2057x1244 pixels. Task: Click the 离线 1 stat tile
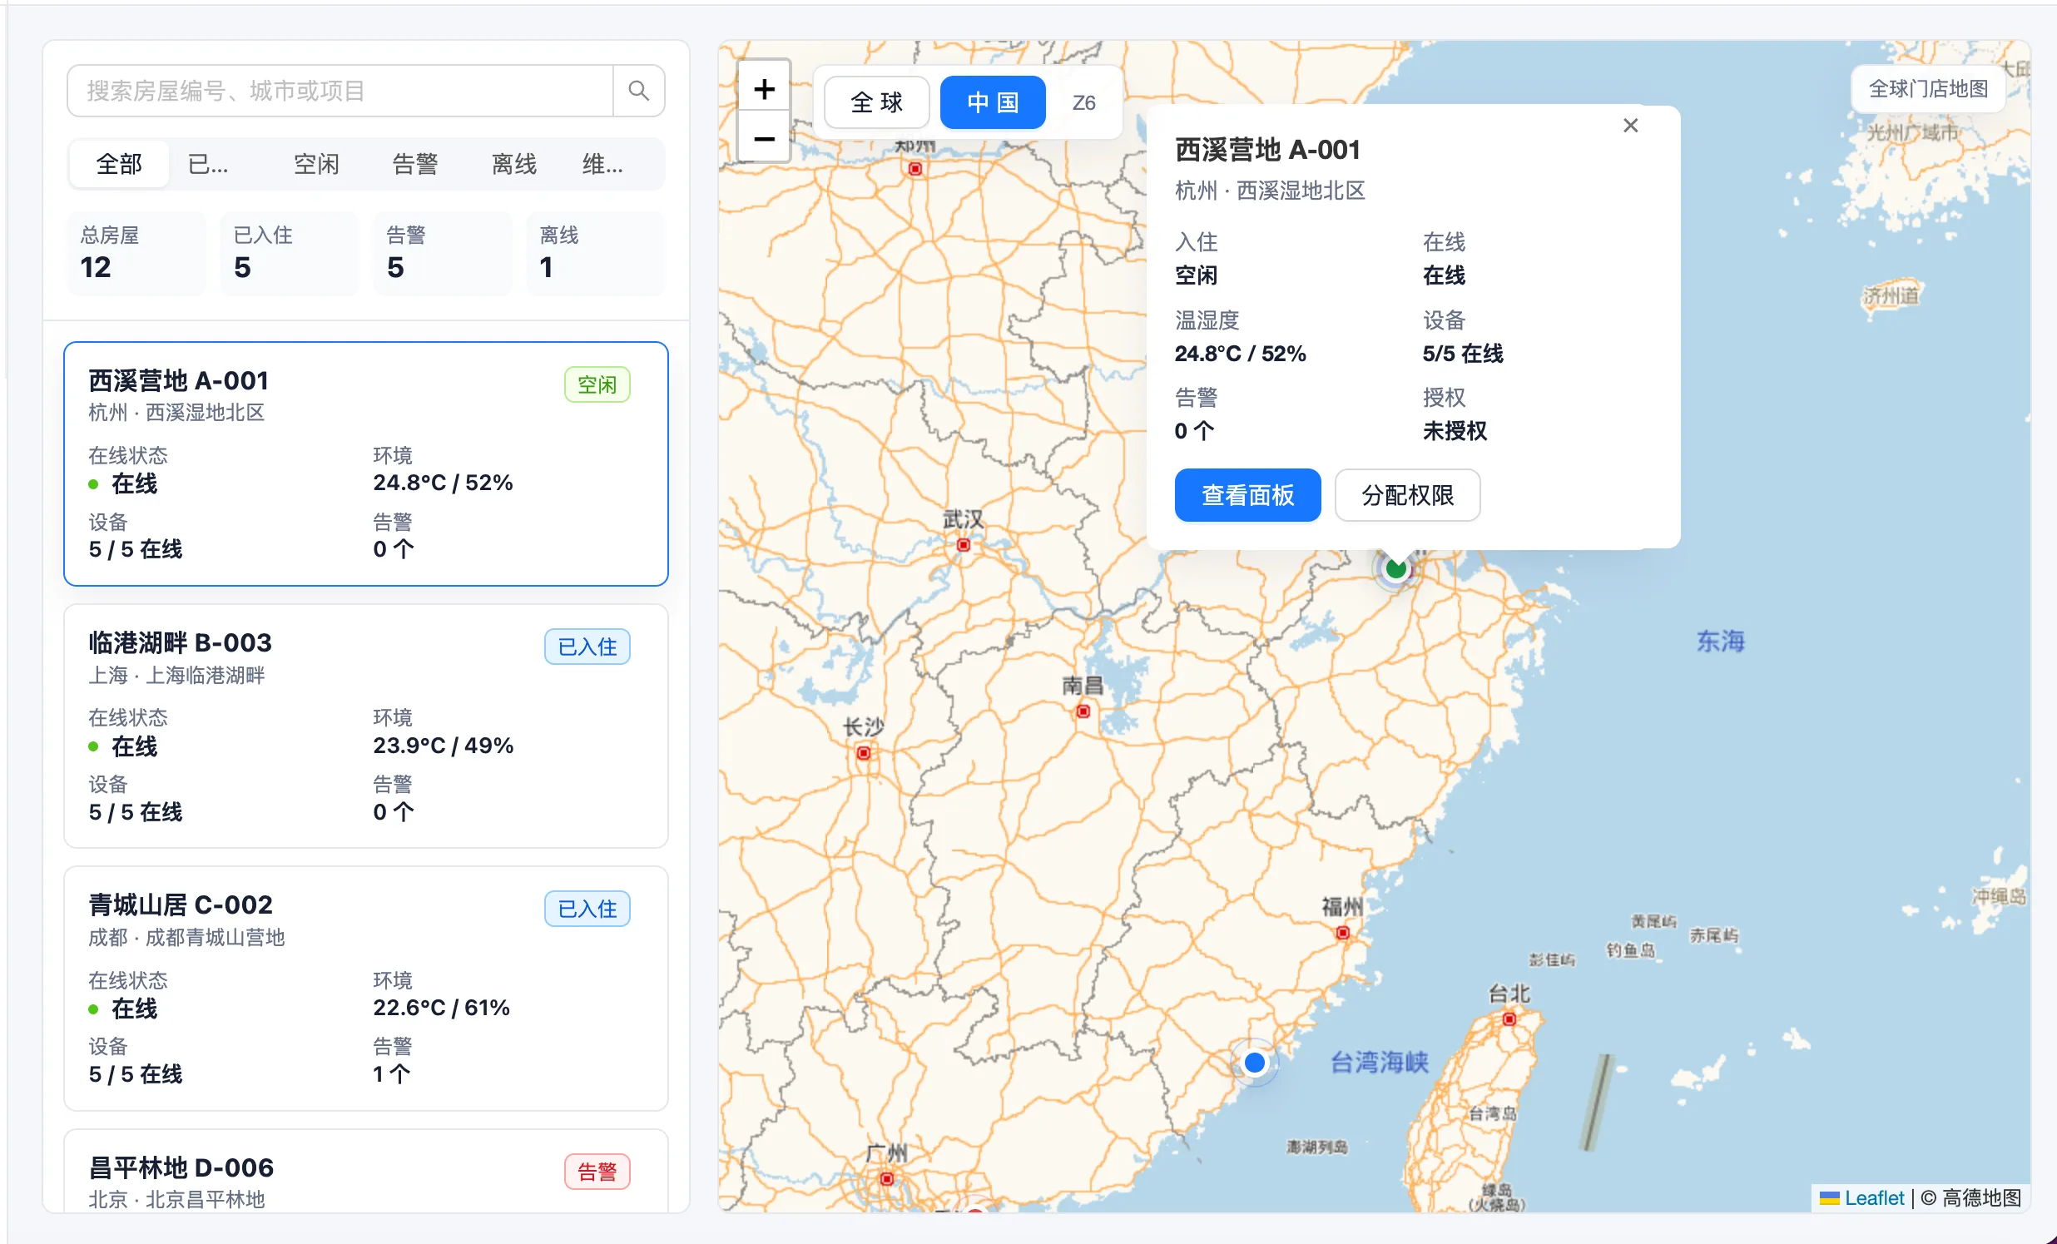click(x=595, y=253)
